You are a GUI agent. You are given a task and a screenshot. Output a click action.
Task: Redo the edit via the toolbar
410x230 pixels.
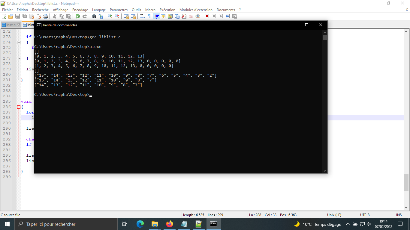pos(85,16)
